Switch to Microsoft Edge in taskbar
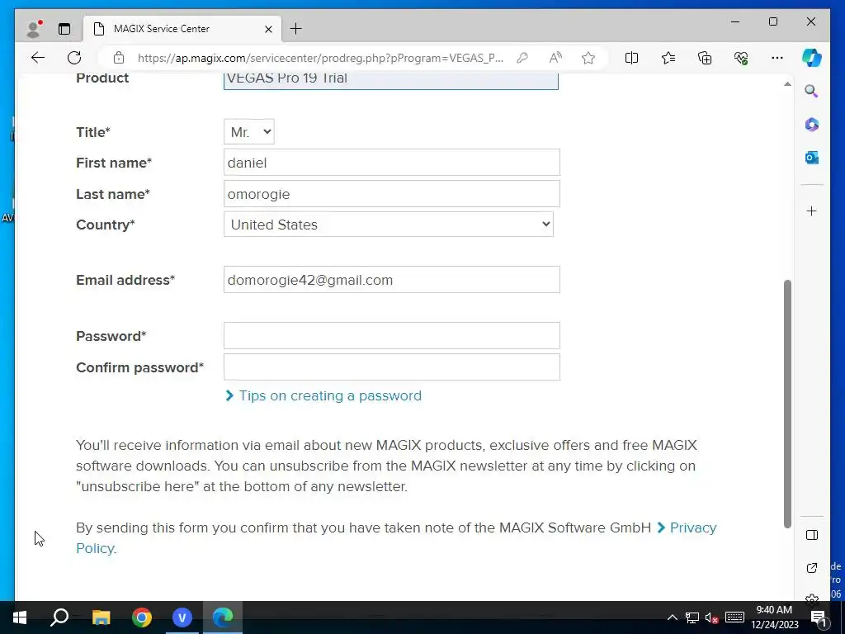Viewport: 845px width, 634px height. [223, 617]
